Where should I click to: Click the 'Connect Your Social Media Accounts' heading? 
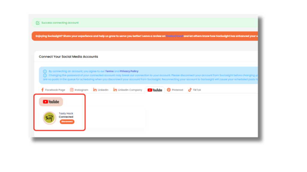pos(68,56)
